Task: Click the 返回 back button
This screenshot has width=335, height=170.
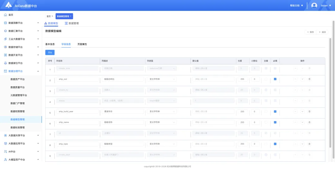Action: (x=322, y=32)
